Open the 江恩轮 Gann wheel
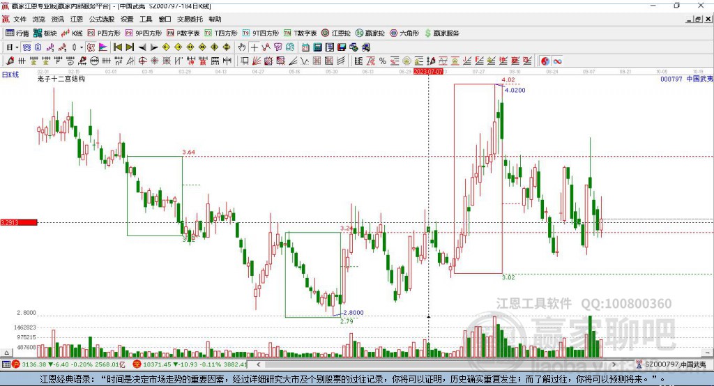The image size is (714, 386). [x=336, y=33]
